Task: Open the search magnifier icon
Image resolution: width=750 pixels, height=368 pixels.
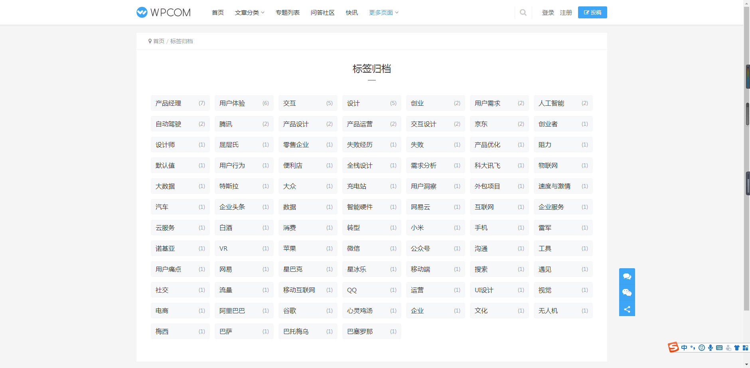Action: (523, 13)
